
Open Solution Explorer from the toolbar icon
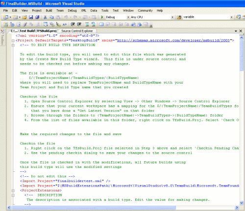[x=238, y=17]
